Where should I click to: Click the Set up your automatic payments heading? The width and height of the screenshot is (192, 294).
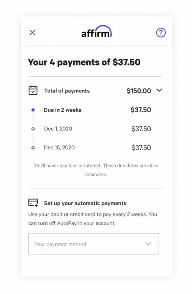click(x=84, y=203)
